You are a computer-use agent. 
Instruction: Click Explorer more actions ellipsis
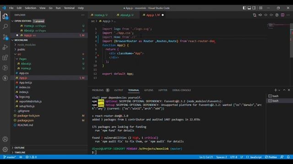tap(83, 15)
